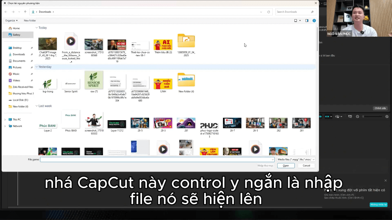Cancel the file dialog

306,166
